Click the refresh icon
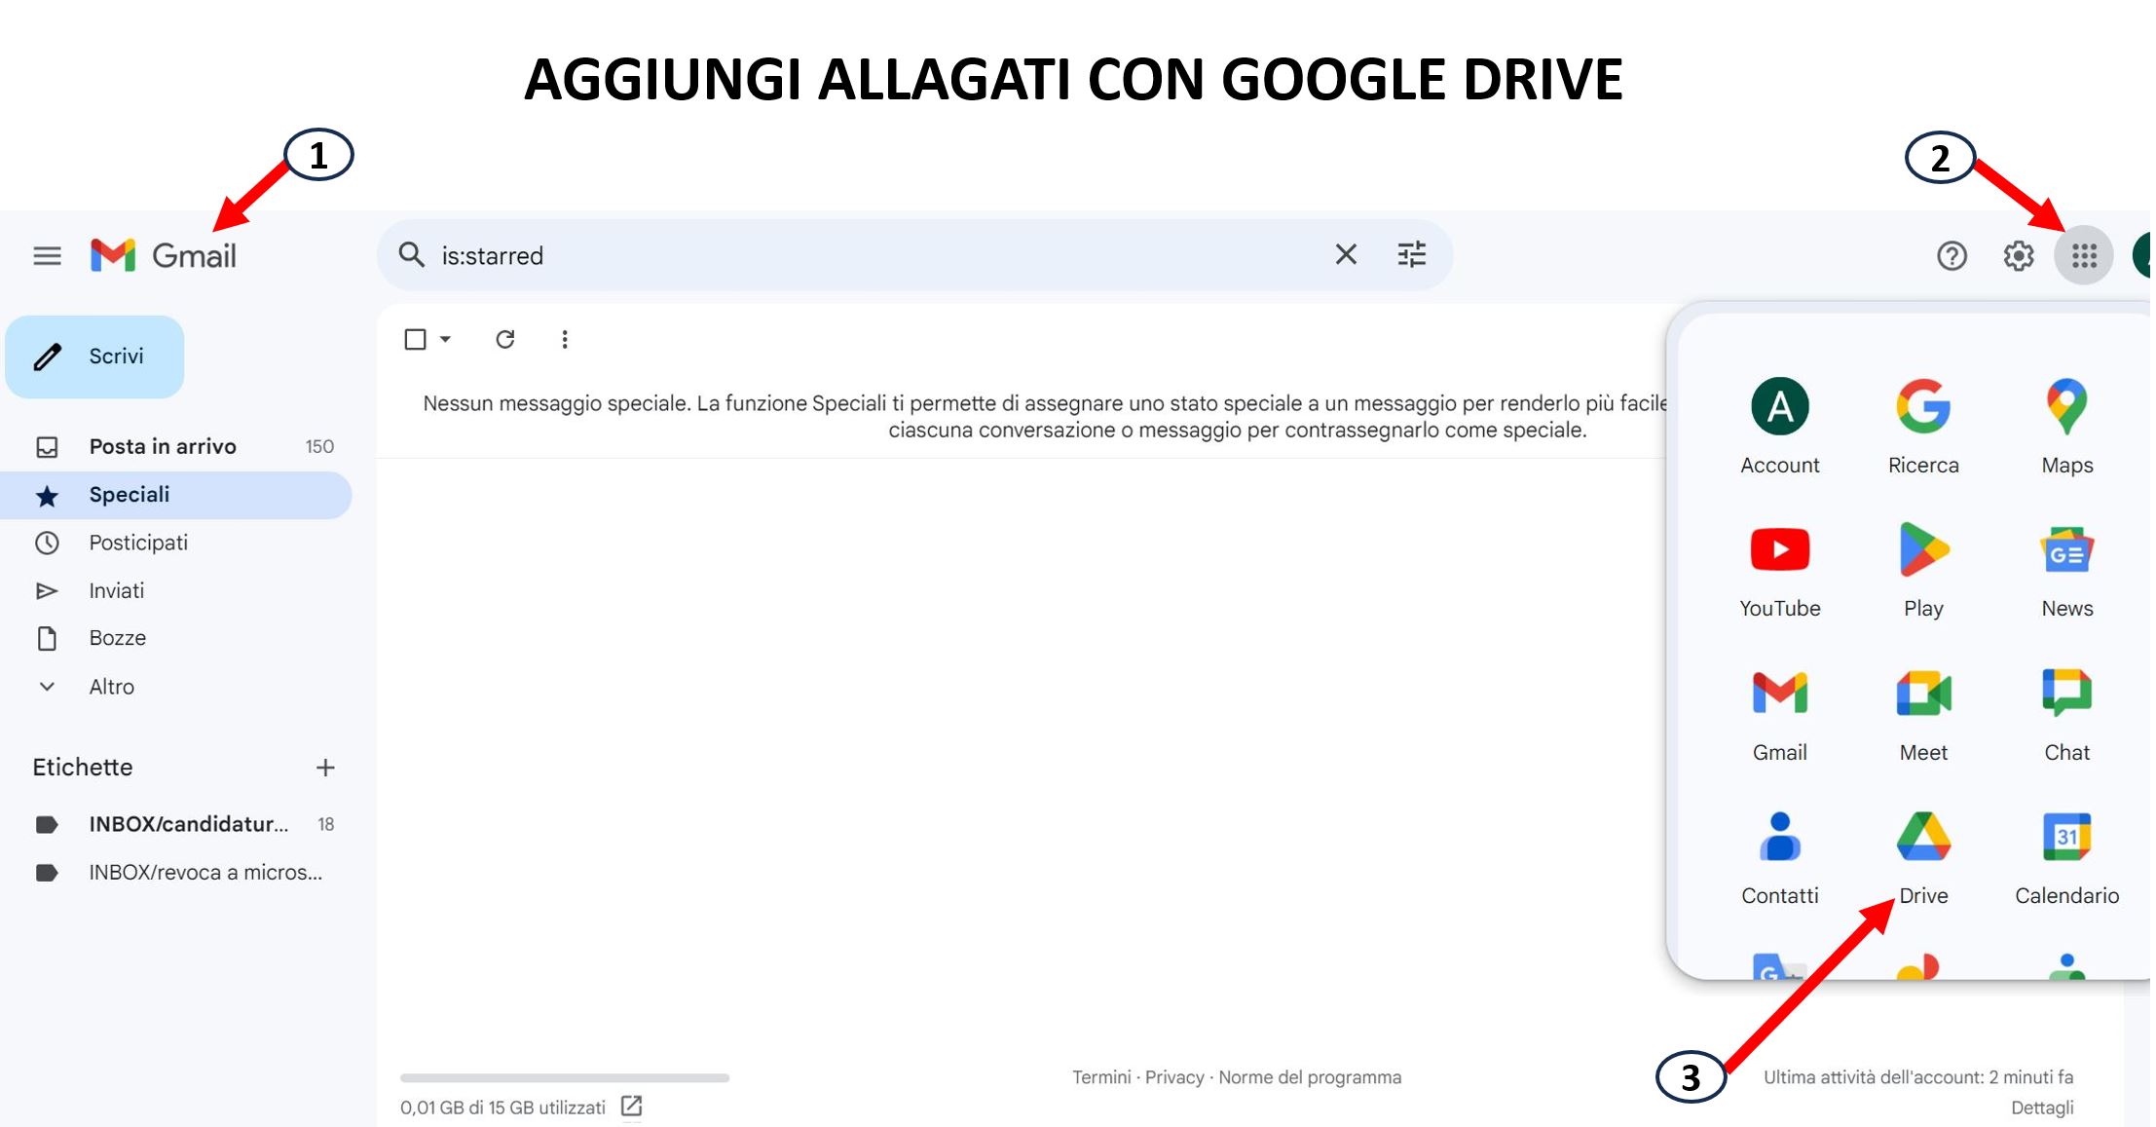 [504, 339]
